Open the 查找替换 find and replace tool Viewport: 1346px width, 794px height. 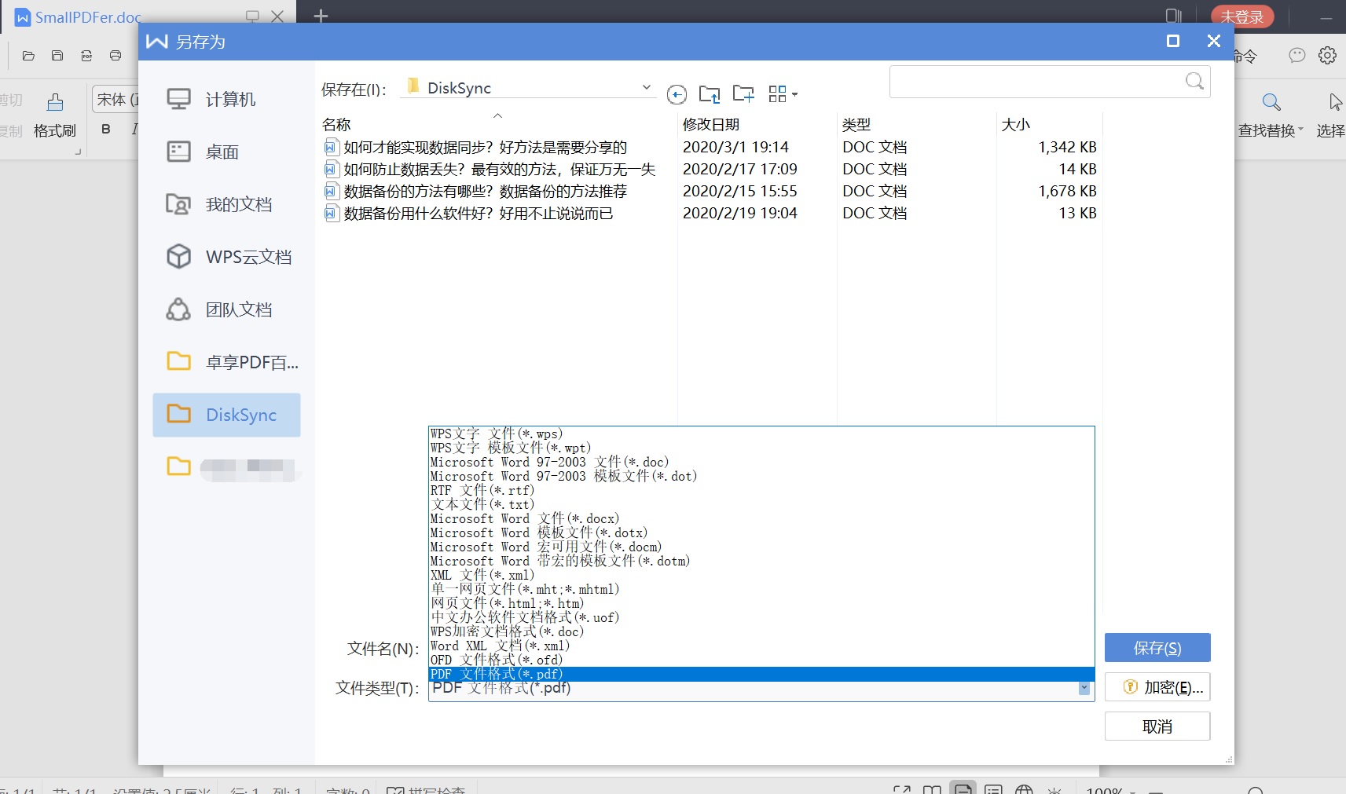click(x=1271, y=115)
